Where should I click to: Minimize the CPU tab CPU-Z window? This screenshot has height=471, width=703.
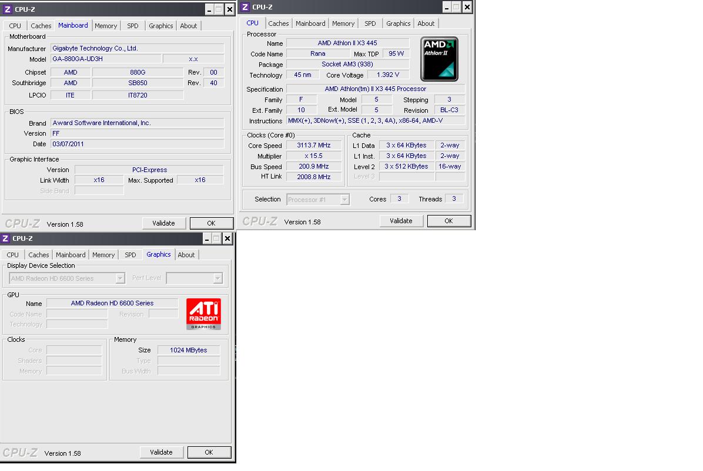pos(447,7)
